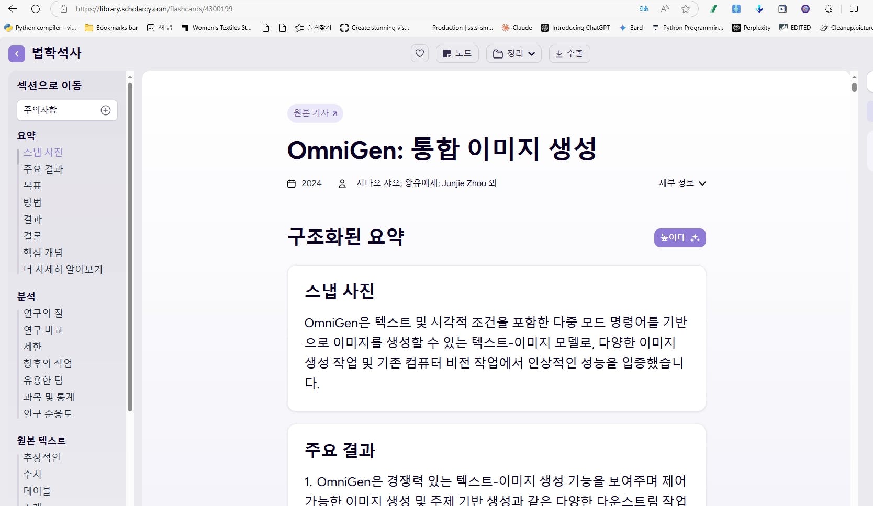Image resolution: width=873 pixels, height=506 pixels.
Task: Bookmark this page with the star icon
Action: click(686, 9)
